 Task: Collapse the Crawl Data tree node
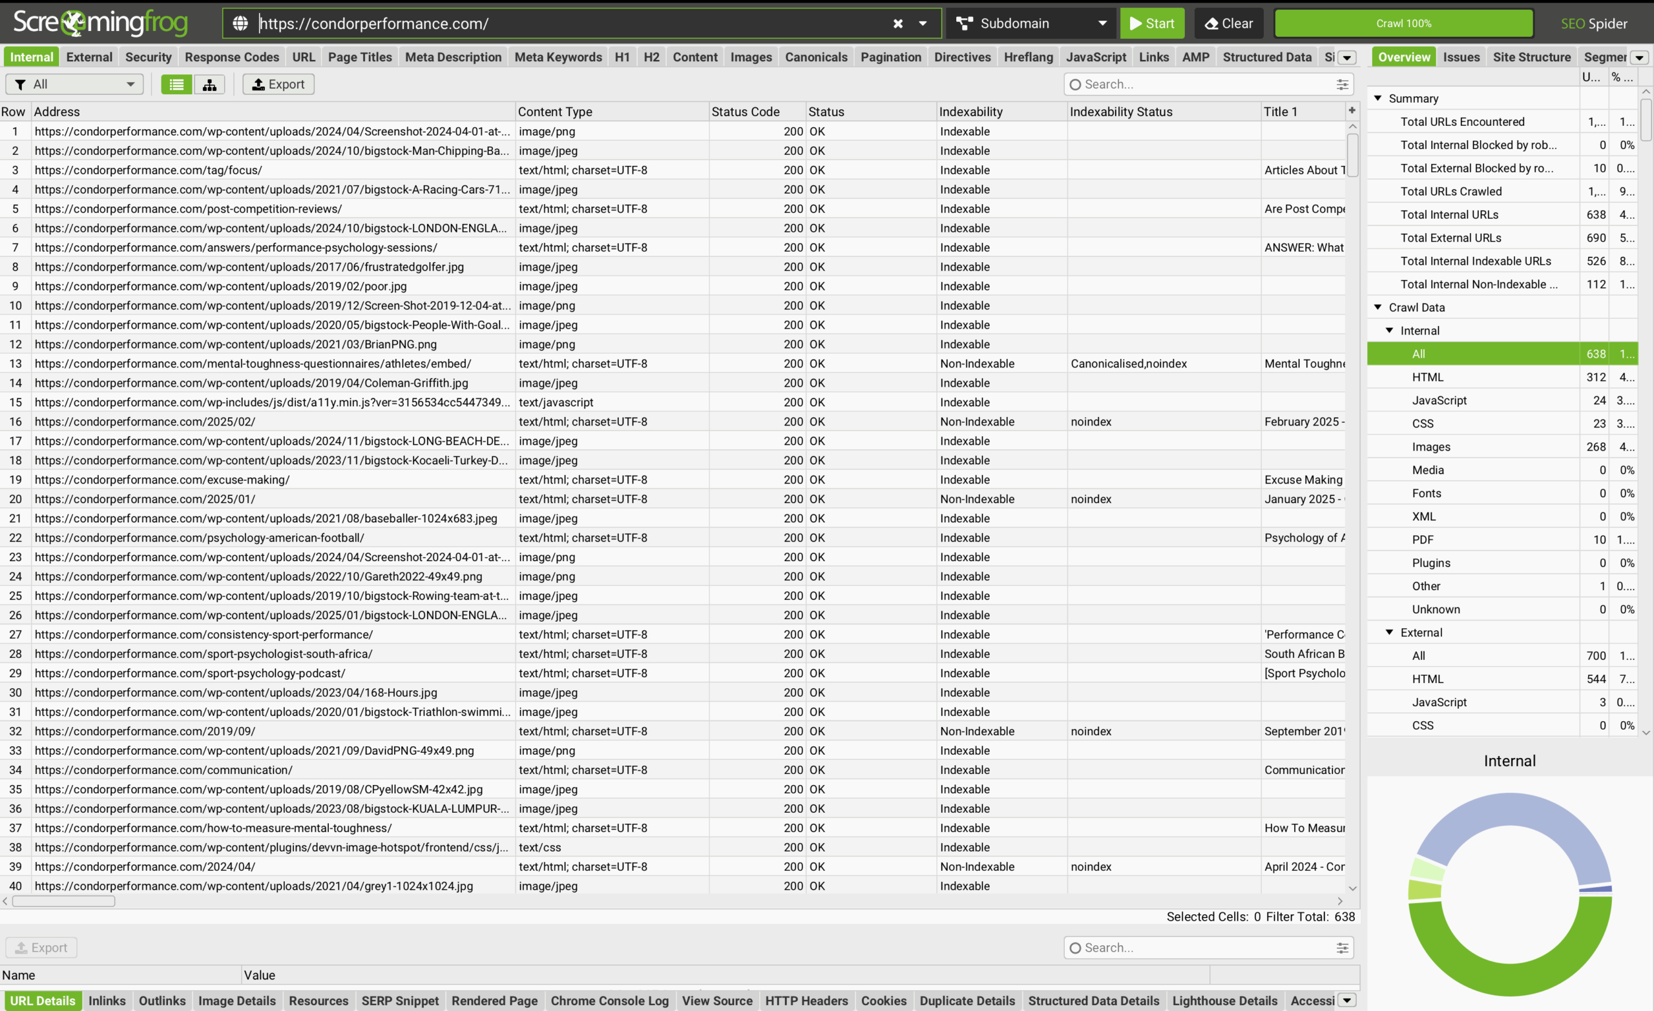(x=1377, y=307)
